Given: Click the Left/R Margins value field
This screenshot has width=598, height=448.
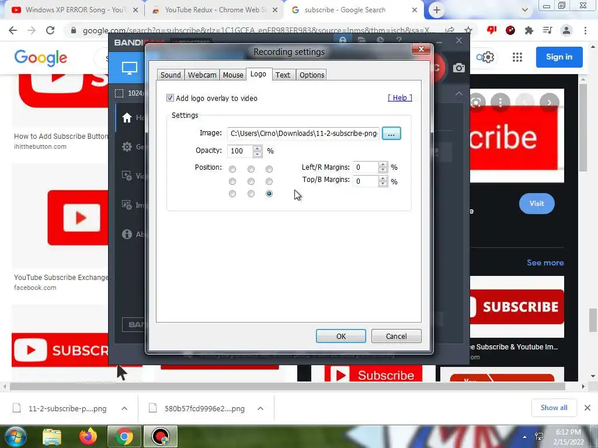Looking at the screenshot, I should click(366, 167).
